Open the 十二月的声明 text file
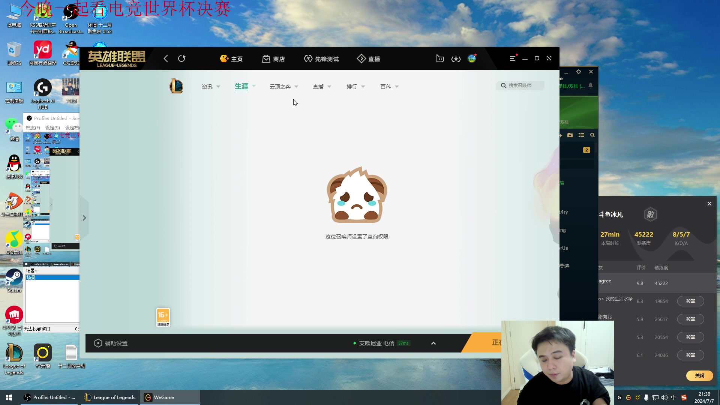This screenshot has width=720, height=405. (71, 356)
